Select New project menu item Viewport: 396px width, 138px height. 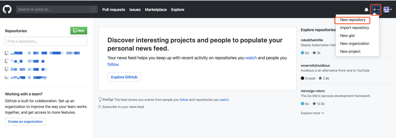[350, 52]
